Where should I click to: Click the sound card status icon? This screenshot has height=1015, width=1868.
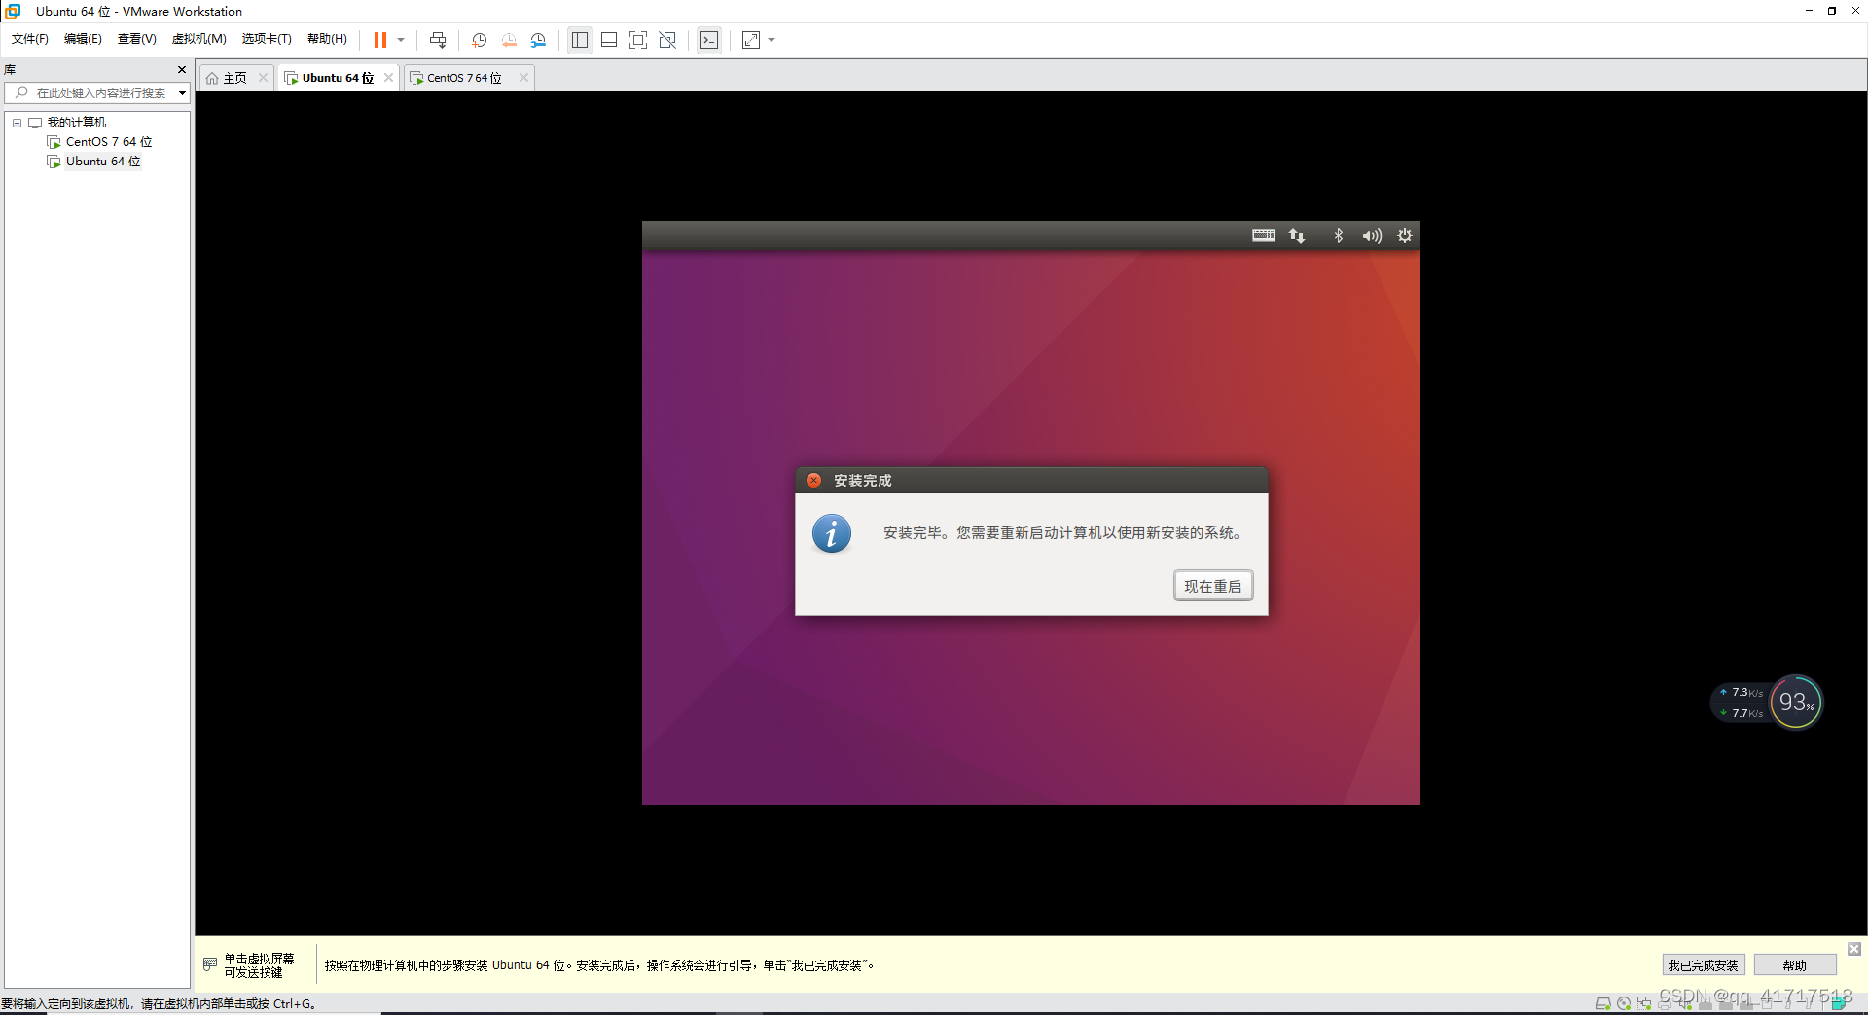(x=1685, y=1003)
